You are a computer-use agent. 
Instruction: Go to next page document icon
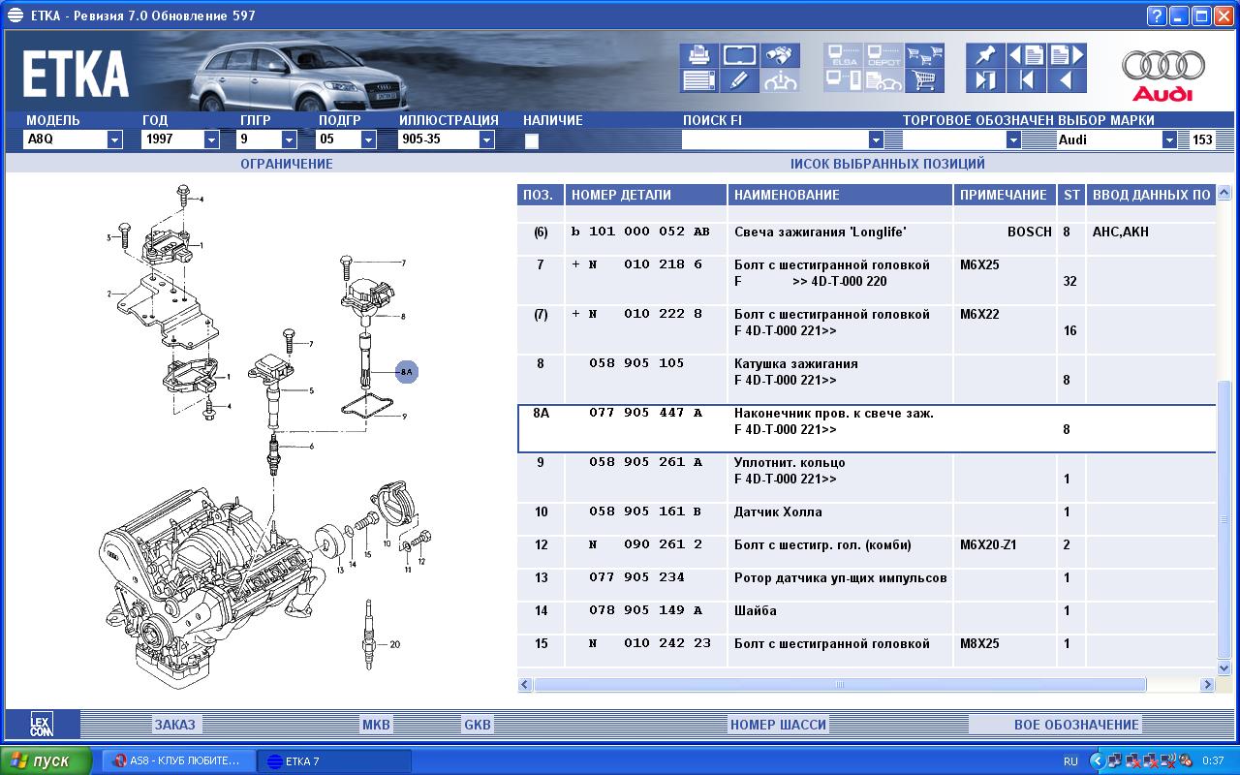1067,55
